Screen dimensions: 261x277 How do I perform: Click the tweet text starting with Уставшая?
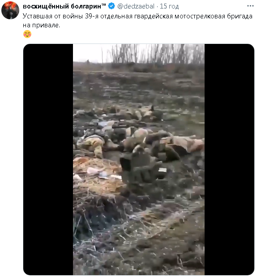pyautogui.click(x=137, y=21)
